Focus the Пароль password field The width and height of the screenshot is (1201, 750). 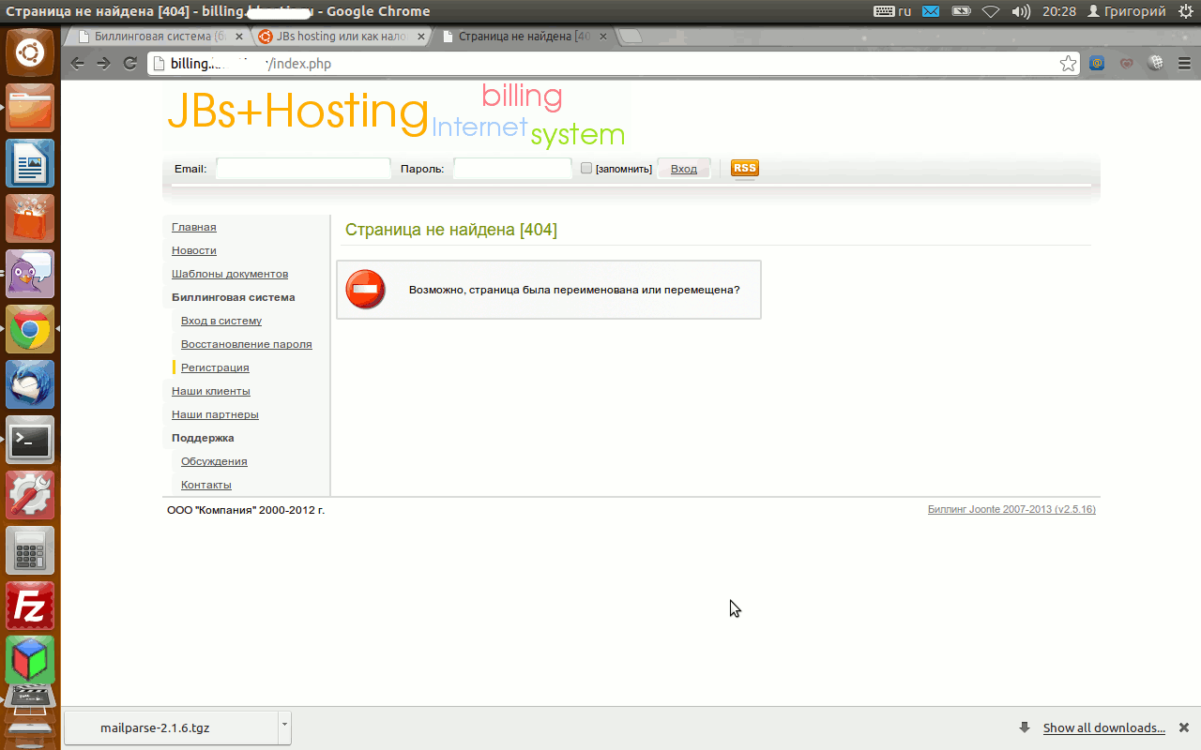pyautogui.click(x=512, y=169)
